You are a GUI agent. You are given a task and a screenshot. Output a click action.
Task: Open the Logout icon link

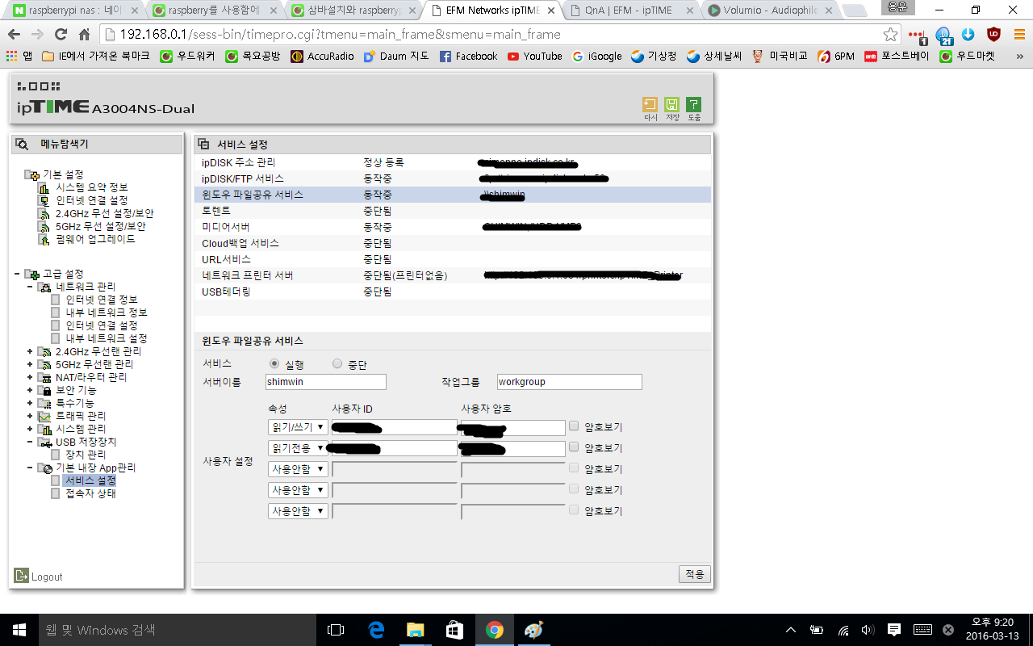22,576
